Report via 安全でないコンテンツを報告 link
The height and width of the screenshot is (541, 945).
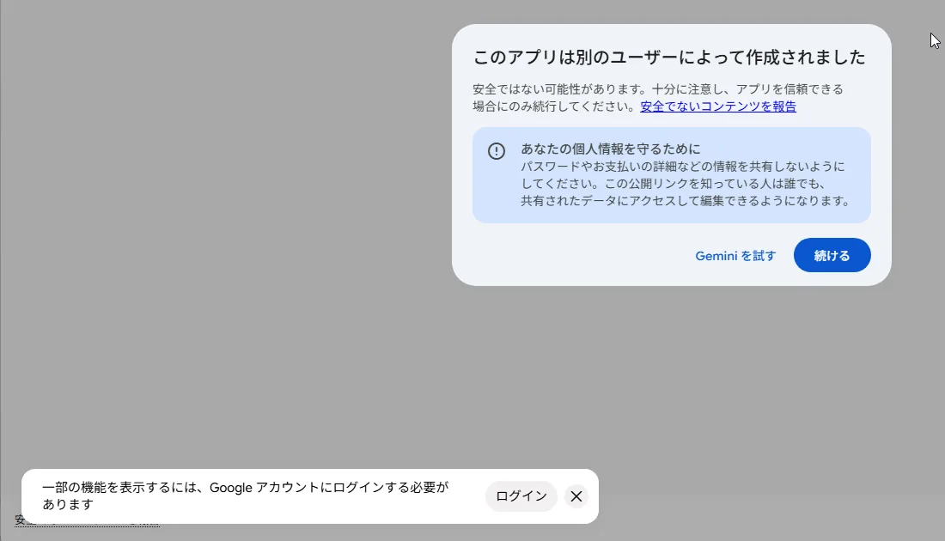point(718,106)
